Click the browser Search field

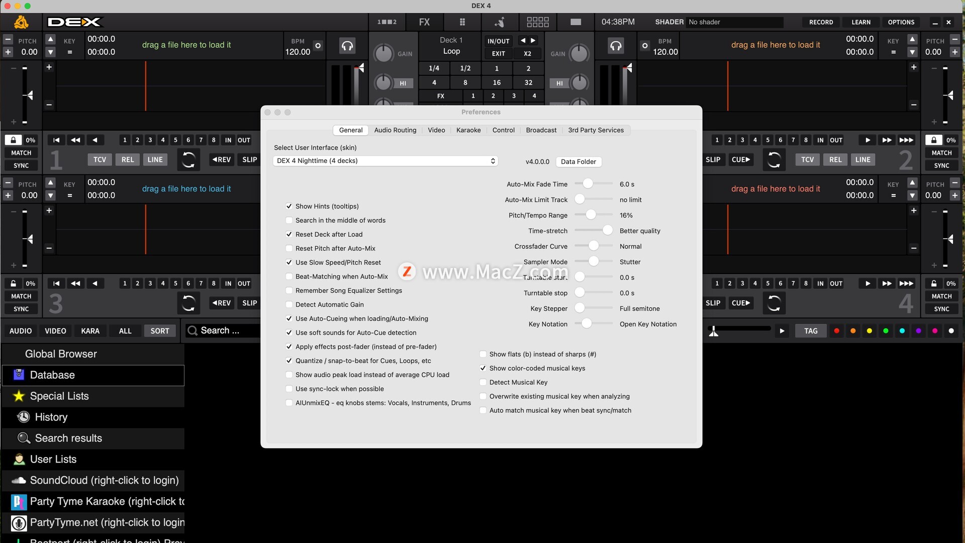tap(223, 331)
